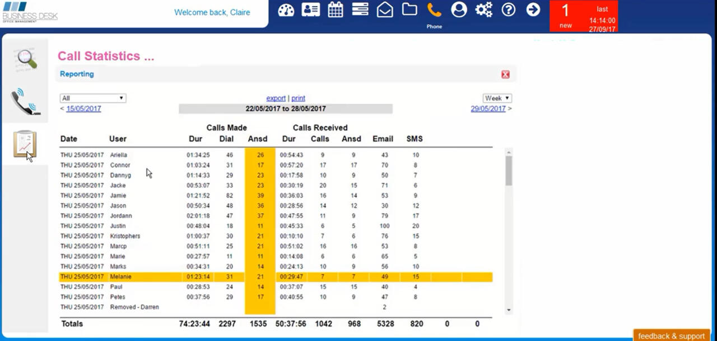Open the All filter dropdown
Viewport: 717px width, 341px height.
92,97
